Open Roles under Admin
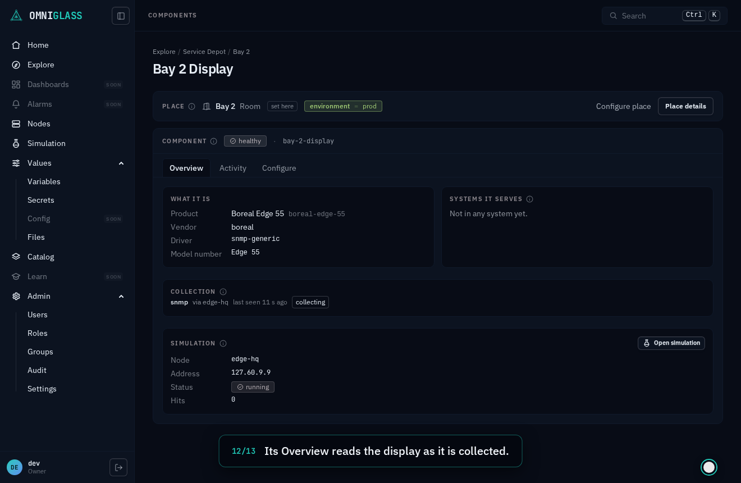 click(x=38, y=333)
